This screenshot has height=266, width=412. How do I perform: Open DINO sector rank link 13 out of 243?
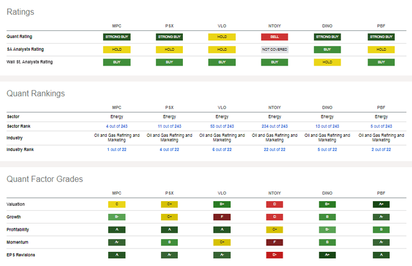pos(327,126)
